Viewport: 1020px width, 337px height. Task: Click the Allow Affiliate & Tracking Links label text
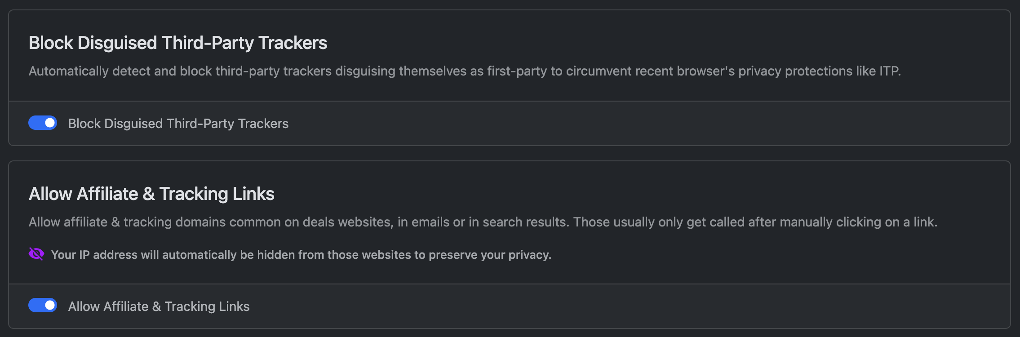click(x=160, y=306)
